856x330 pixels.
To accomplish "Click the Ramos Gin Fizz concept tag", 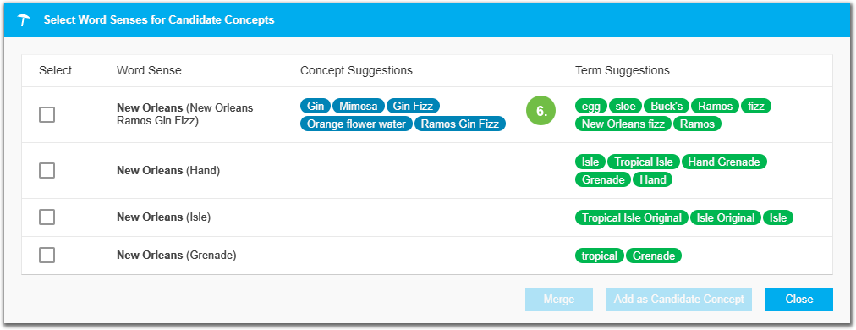I will (460, 124).
